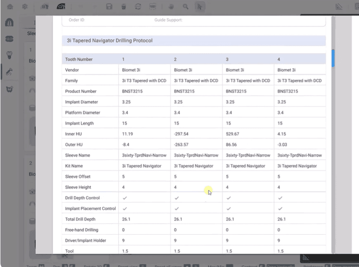Select the pointer cursor tool

tap(200, 7)
